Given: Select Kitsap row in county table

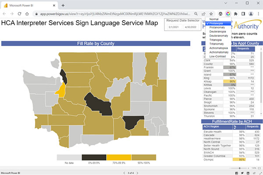Looking at the screenshot, I should click(229, 82).
